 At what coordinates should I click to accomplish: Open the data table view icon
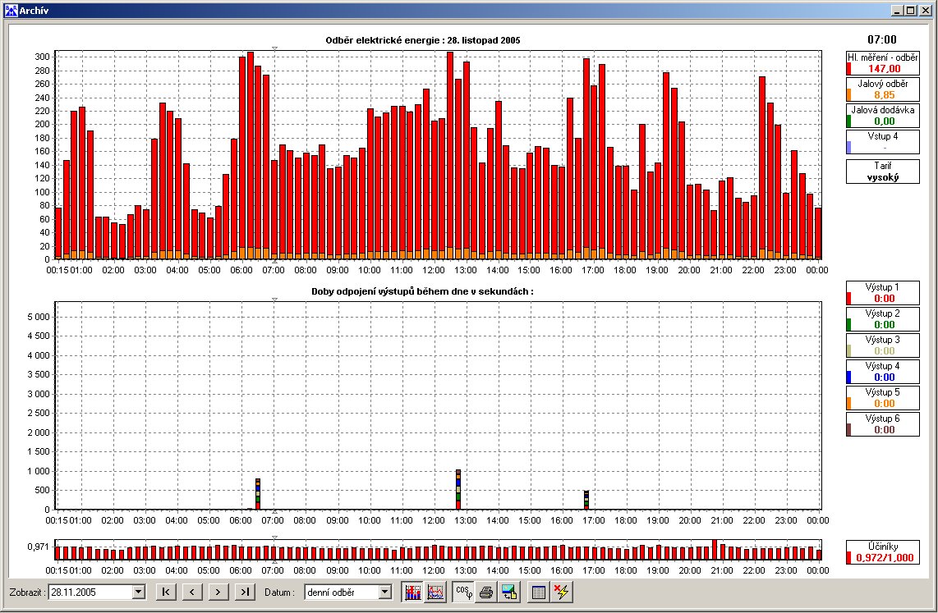tap(538, 592)
